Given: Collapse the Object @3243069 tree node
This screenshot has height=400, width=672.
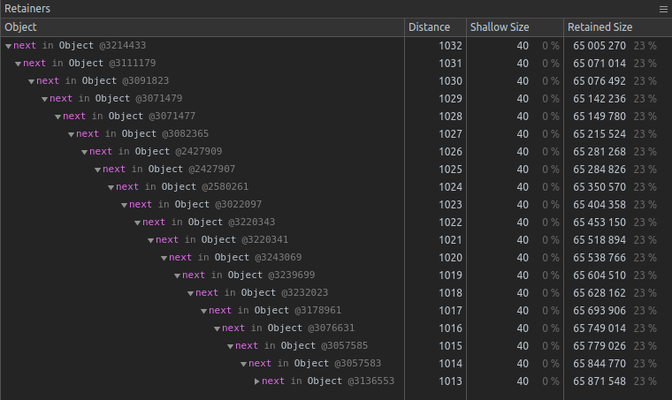Looking at the screenshot, I should 164,258.
